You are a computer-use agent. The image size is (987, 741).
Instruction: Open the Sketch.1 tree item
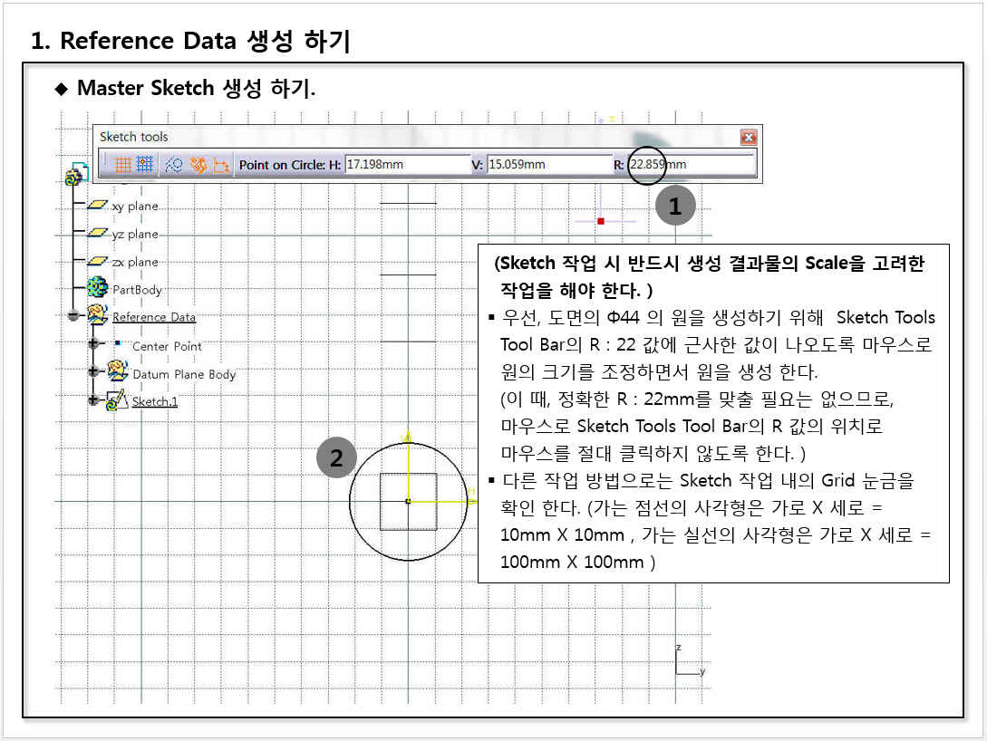pyautogui.click(x=154, y=401)
